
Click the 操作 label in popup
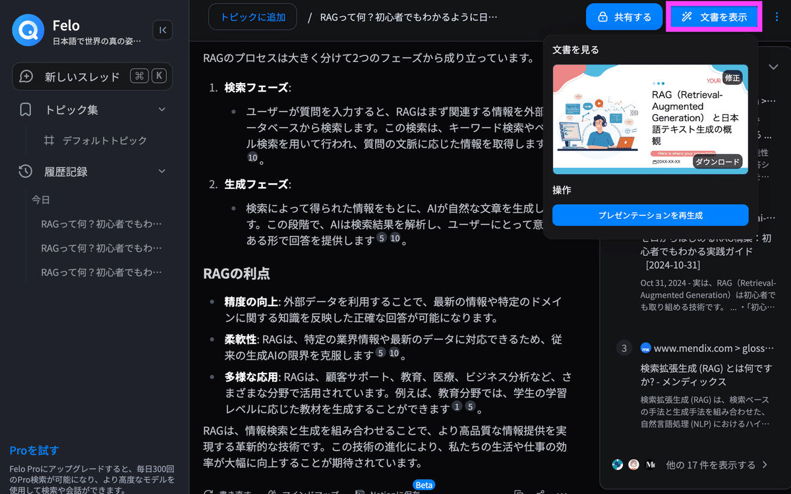[562, 190]
